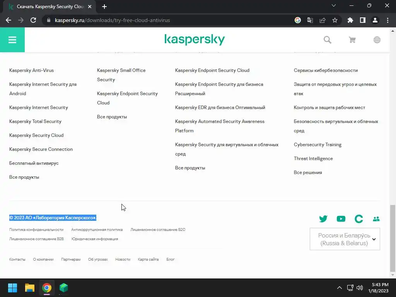
Task: Click the community people icon
Action: pos(376,219)
